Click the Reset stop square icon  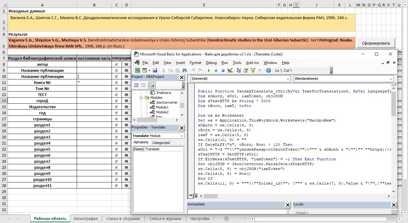coord(223,71)
